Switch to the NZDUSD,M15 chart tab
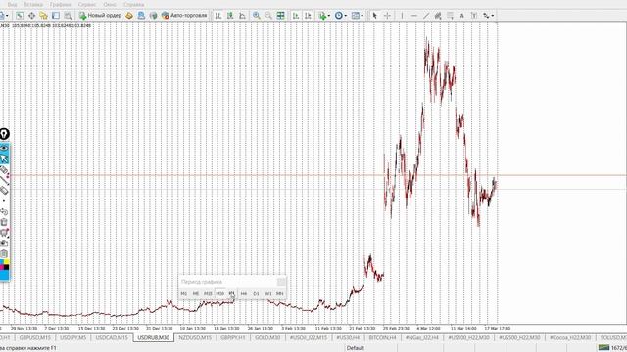627x352 pixels. [x=195, y=337]
